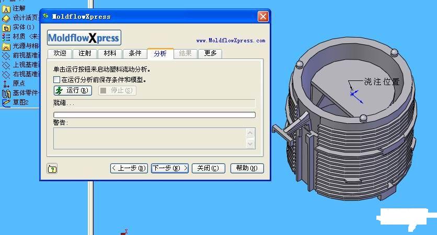Click the 就绪 status field
The width and height of the screenshot is (437, 235).
154,103
